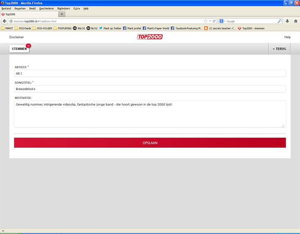Screen dimensions: 300x234
Task: Open the downloads arrow icon
Action: [x=288, y=21]
